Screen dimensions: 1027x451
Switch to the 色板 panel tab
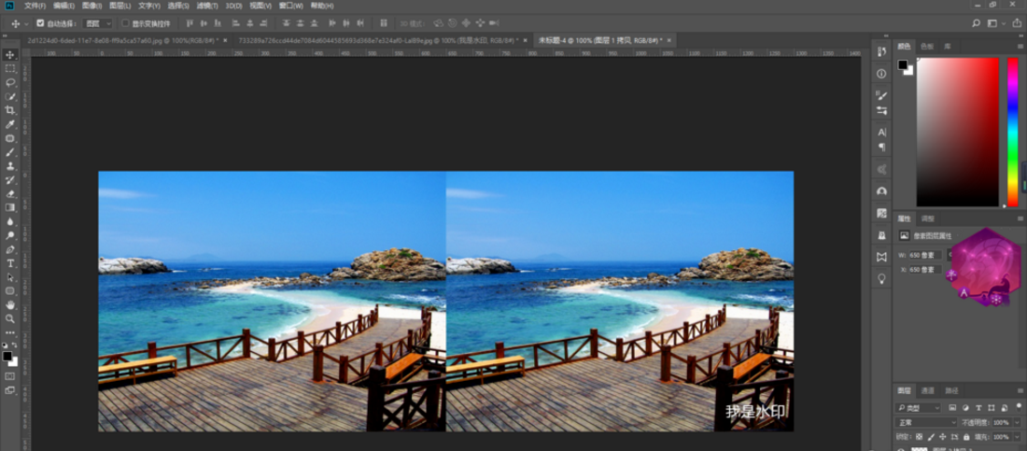(x=926, y=46)
